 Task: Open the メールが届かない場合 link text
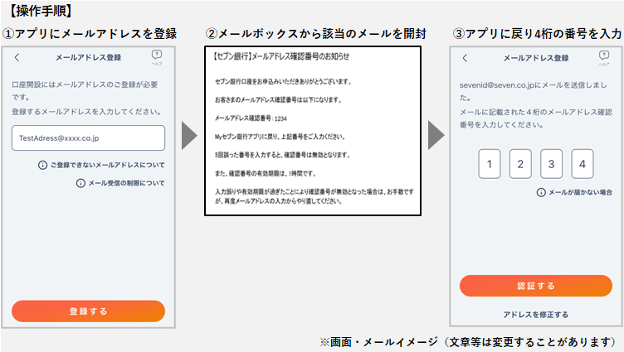pyautogui.click(x=579, y=192)
